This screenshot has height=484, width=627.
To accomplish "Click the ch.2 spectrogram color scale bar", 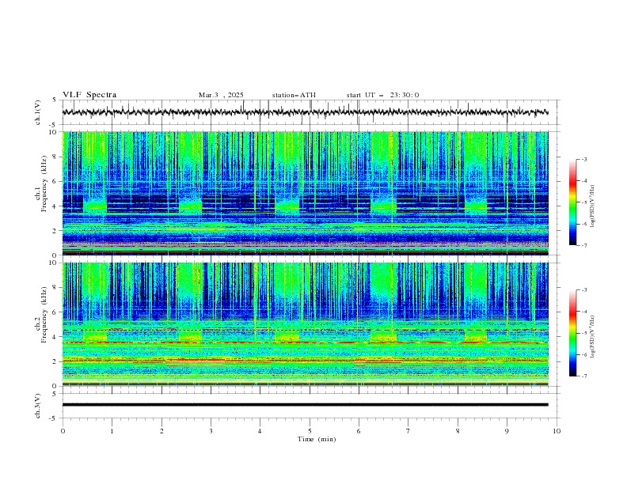I will pyautogui.click(x=572, y=333).
